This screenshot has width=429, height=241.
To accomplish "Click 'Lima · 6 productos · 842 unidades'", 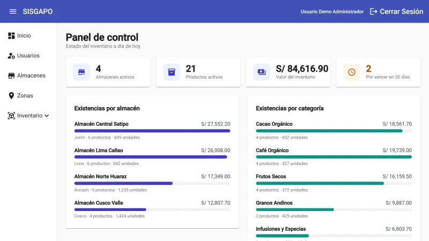I will click(106, 163).
